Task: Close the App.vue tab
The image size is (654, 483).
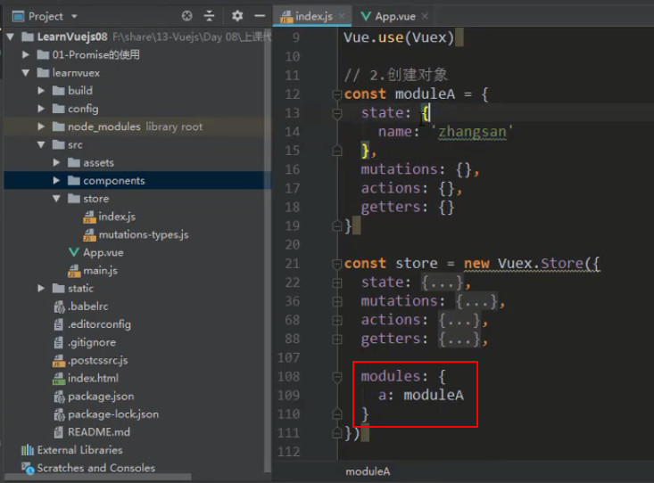Action: (x=425, y=16)
